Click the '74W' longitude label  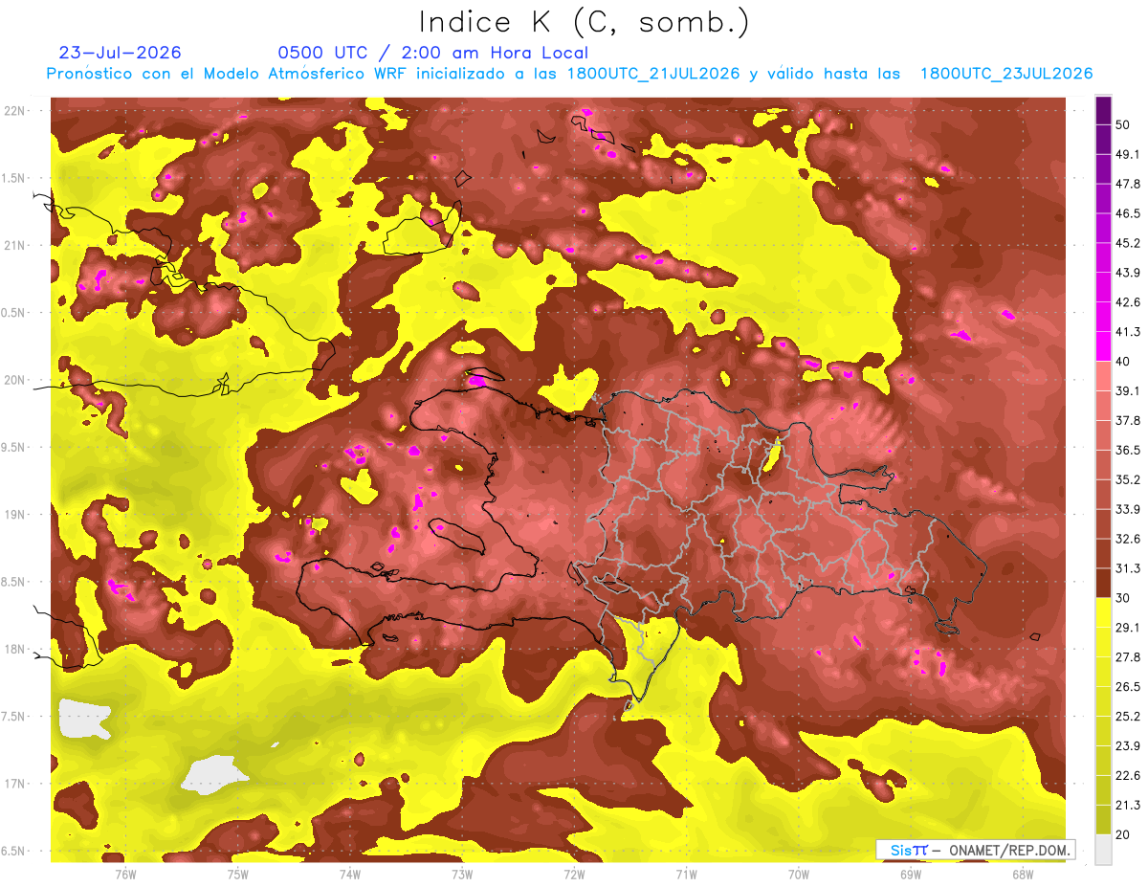click(x=350, y=874)
